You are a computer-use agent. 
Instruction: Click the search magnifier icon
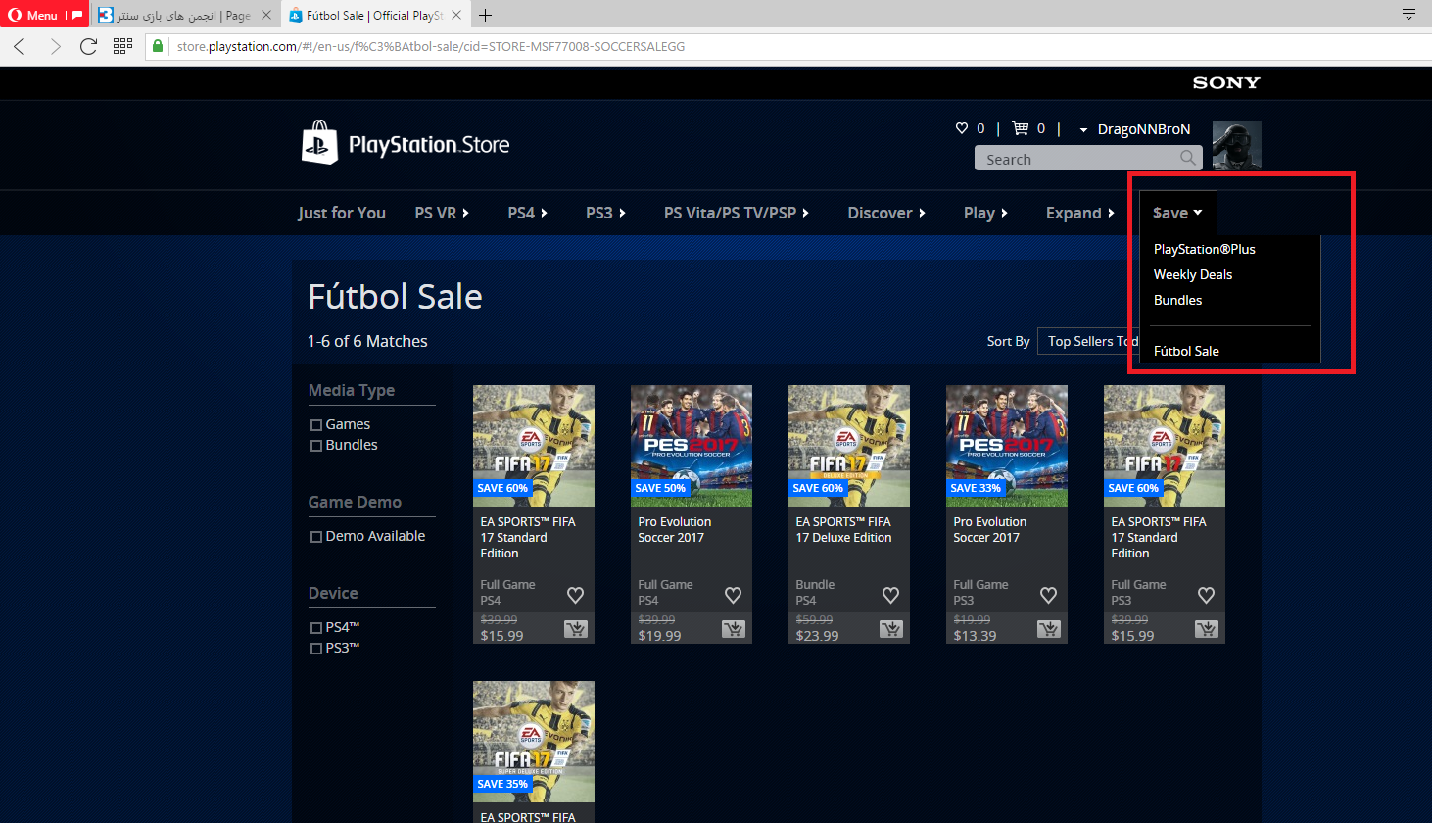pos(1188,159)
